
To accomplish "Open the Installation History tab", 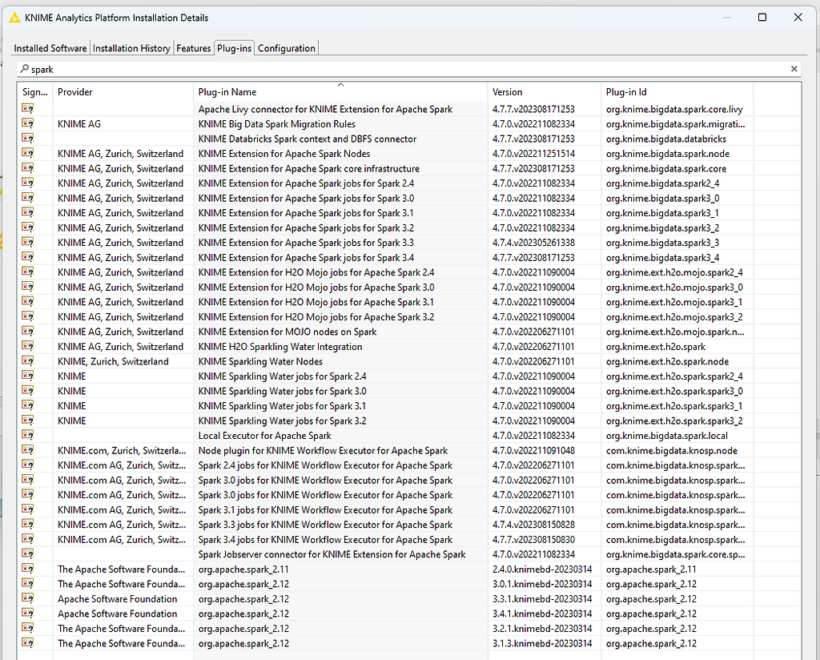I will (131, 47).
